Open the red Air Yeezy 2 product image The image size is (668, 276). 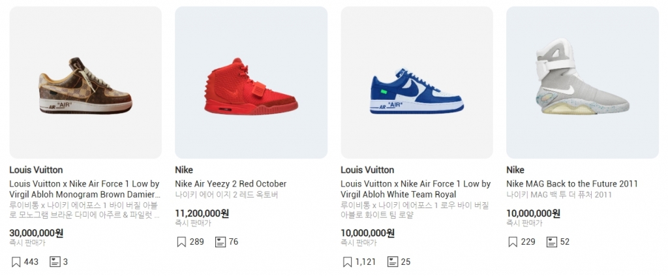coord(251,83)
